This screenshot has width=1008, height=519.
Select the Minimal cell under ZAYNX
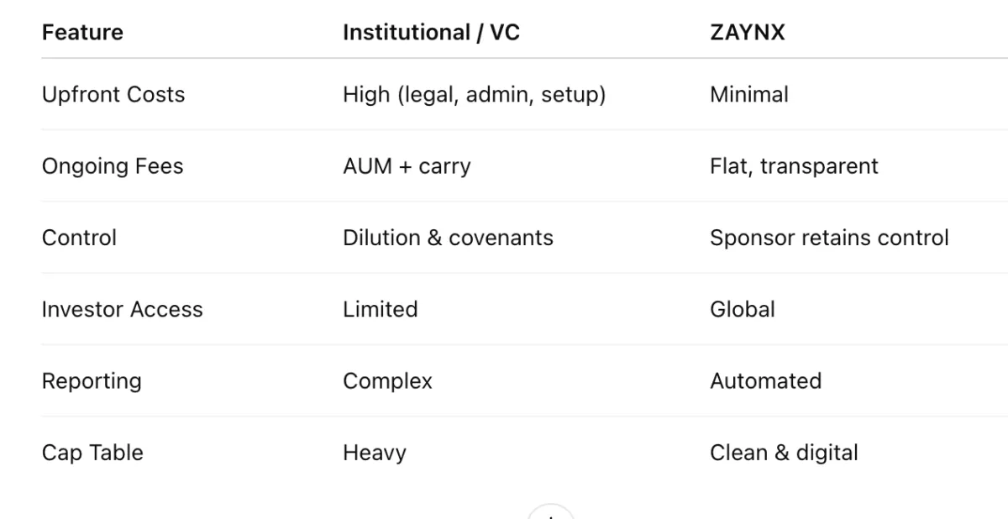pyautogui.click(x=748, y=94)
